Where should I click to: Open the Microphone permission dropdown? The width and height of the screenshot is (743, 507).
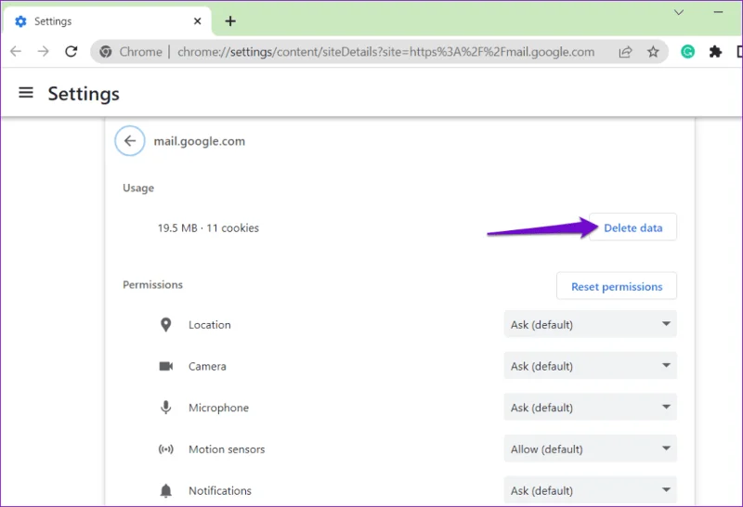[x=590, y=407]
